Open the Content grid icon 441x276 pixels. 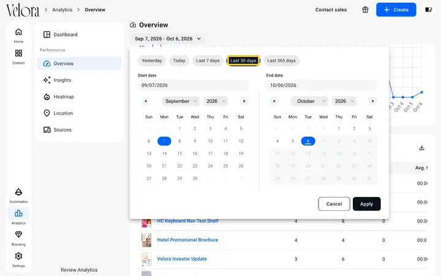tap(18, 53)
